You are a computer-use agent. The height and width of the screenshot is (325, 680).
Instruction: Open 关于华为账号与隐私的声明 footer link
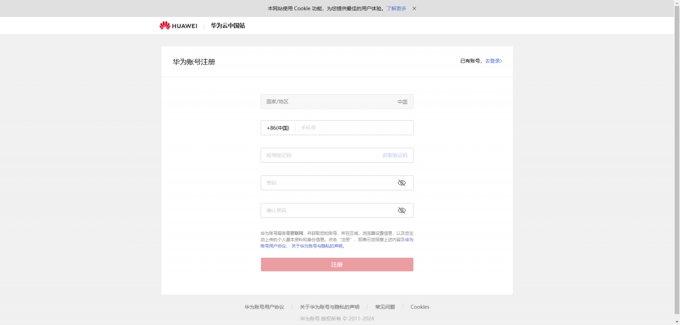(329, 307)
